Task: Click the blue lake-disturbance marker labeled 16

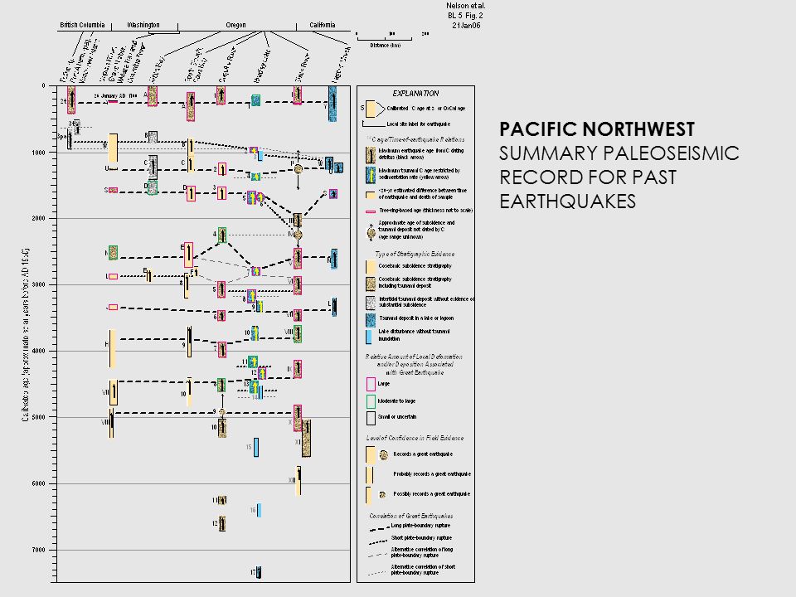Action: pos(259,510)
